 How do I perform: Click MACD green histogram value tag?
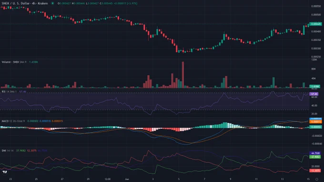(x=315, y=127)
